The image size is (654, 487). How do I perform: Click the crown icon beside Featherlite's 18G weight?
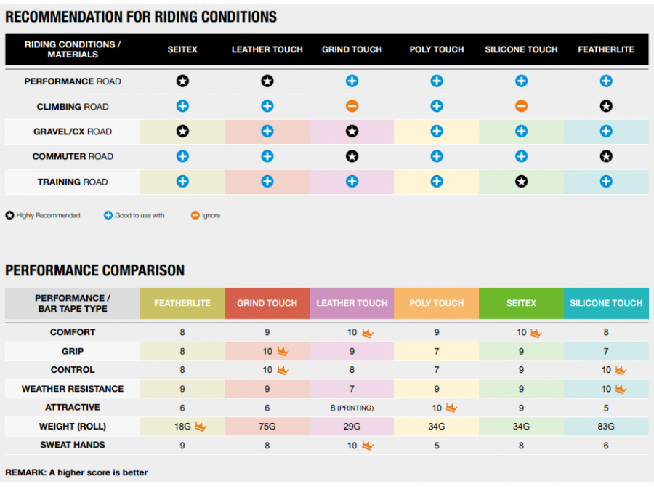pyautogui.click(x=201, y=427)
